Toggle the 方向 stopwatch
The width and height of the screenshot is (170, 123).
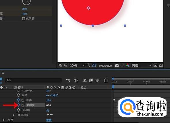pyautogui.click(x=18, y=95)
